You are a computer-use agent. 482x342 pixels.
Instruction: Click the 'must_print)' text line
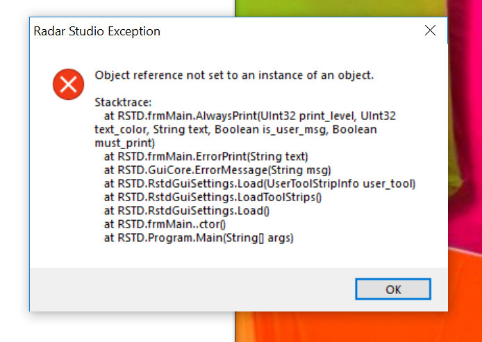124,143
